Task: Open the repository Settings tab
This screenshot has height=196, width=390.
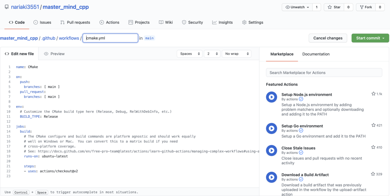Action: pyautogui.click(x=253, y=22)
